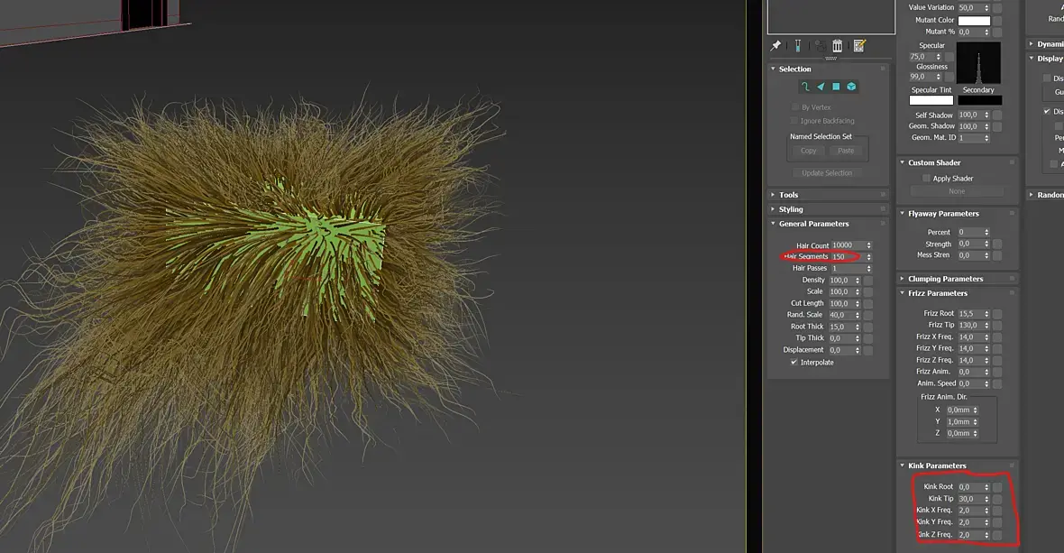Click the map button beside Cut Length
This screenshot has width=1064, height=553.
pyautogui.click(x=868, y=303)
